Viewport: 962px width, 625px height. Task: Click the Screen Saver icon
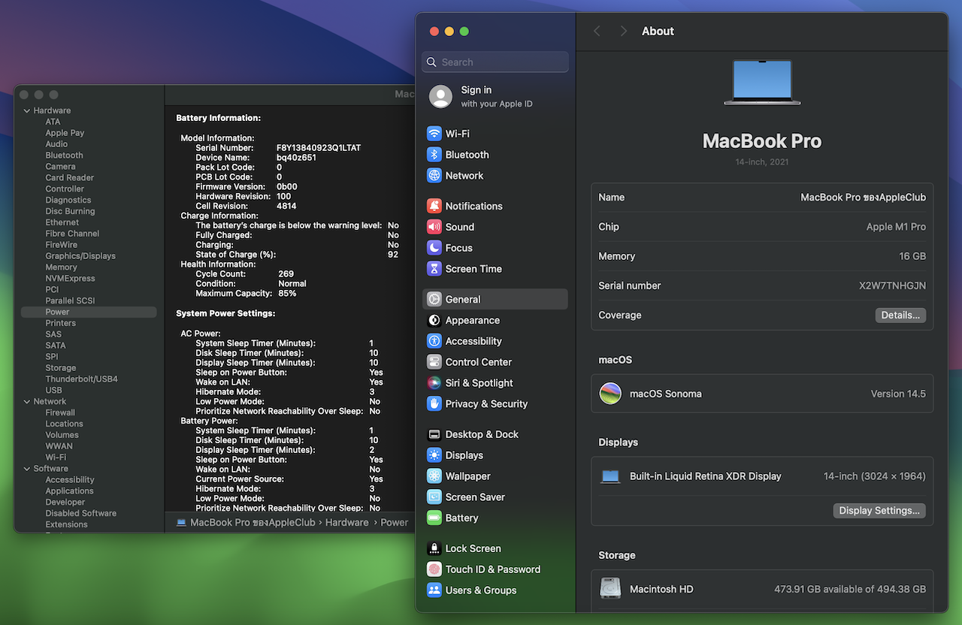click(x=434, y=497)
